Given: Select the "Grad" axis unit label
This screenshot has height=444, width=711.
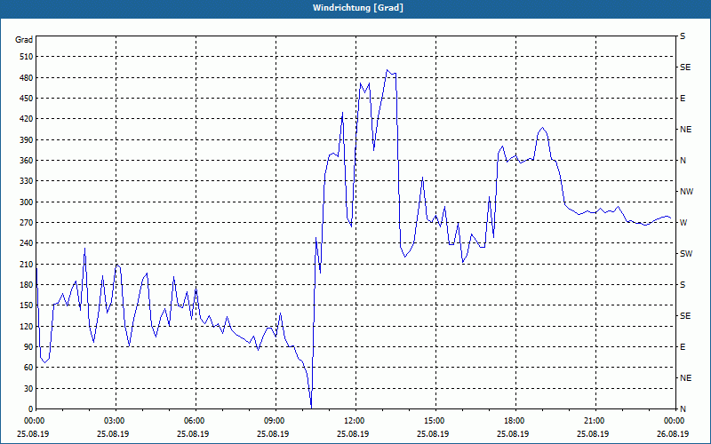Looking at the screenshot, I should tap(24, 40).
